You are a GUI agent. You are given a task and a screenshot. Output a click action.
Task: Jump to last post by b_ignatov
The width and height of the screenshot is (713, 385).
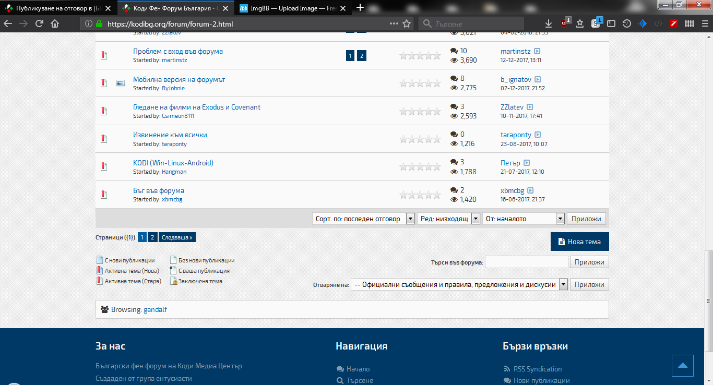click(x=538, y=80)
